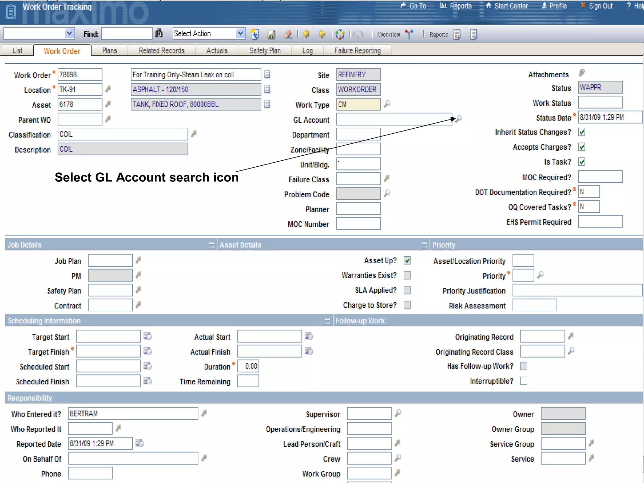Viewport: 644px width, 483px height.
Task: Go to the next record with right arrow
Action: coord(322,34)
